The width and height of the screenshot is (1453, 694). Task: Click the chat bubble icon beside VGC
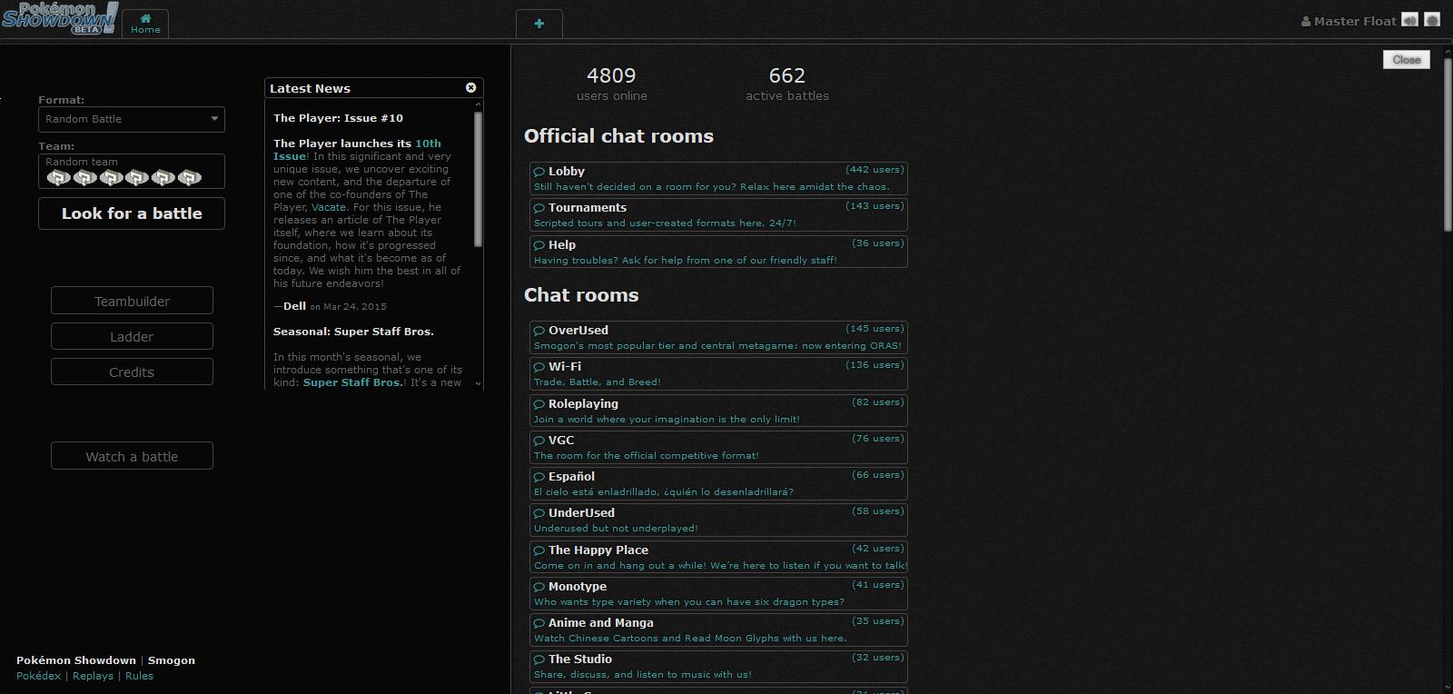click(x=539, y=441)
